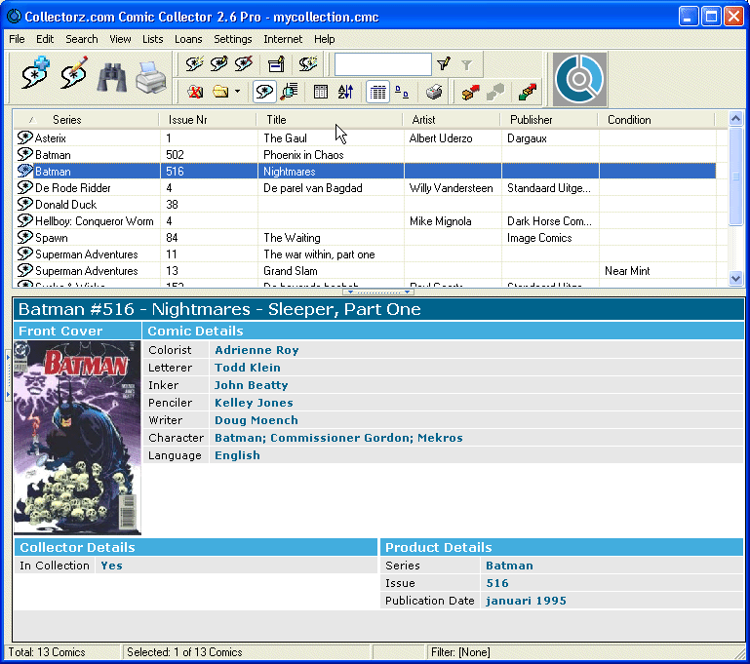Screen dimensions: 750x664
Task: Open the Search menu
Action: point(81,39)
